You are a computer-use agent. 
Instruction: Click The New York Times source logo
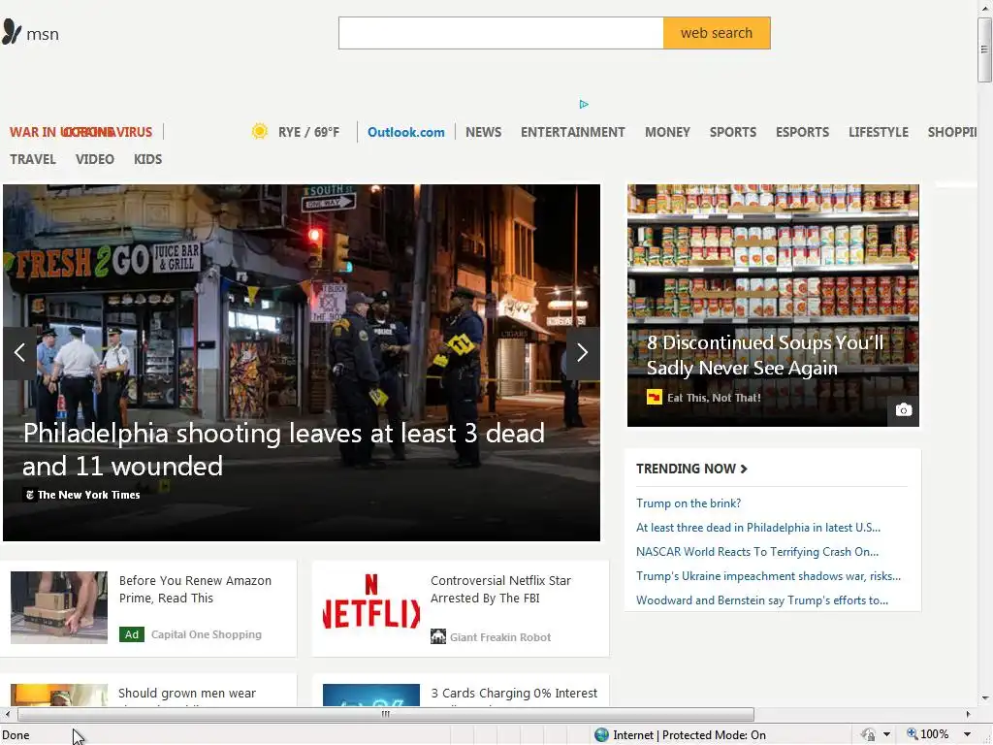[x=29, y=495]
